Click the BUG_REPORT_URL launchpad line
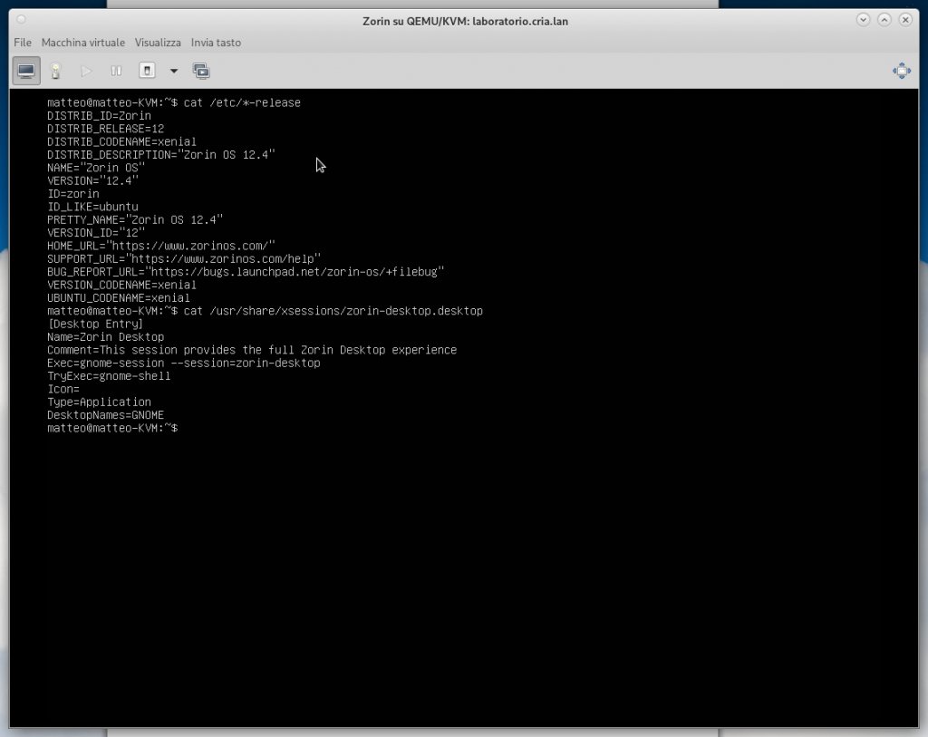The width and height of the screenshot is (928, 737). (x=246, y=272)
